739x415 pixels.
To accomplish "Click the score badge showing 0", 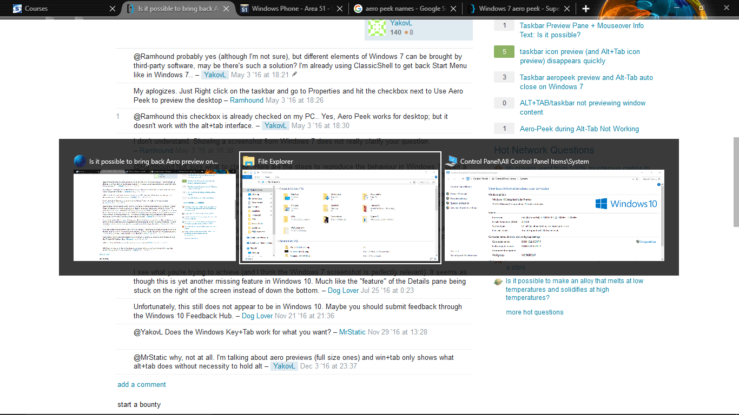I will click(x=504, y=103).
